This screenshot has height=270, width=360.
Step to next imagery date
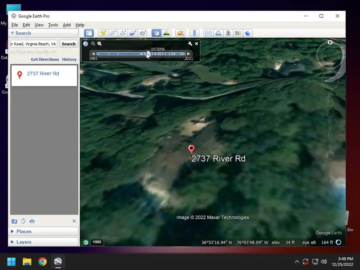tap(188, 54)
